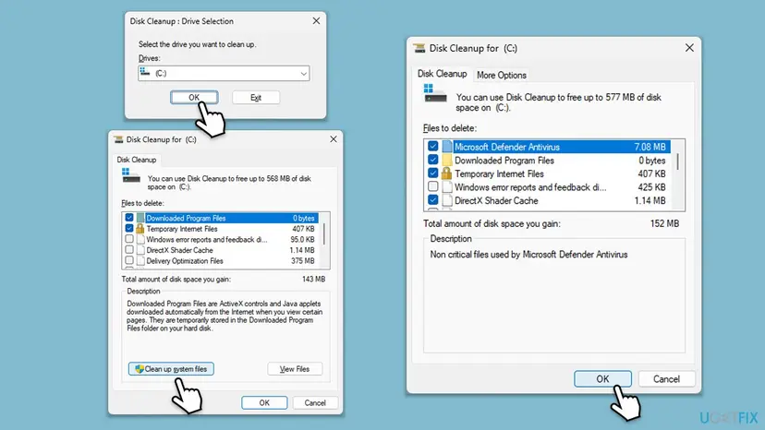Select 1.14 MB value in right window
765x430 pixels.
[x=650, y=200]
